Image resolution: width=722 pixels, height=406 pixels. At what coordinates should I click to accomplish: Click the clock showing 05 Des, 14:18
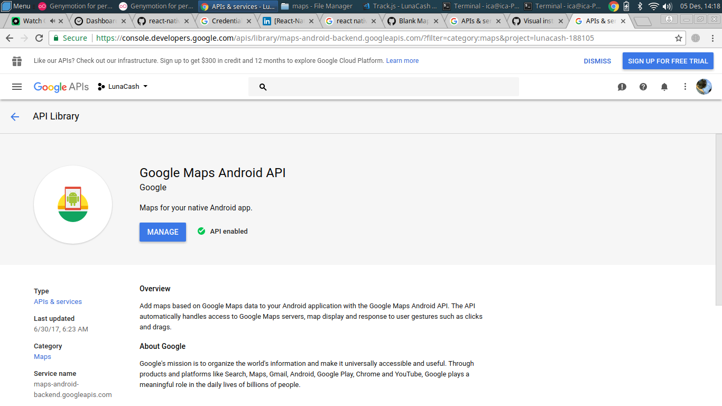coord(700,6)
